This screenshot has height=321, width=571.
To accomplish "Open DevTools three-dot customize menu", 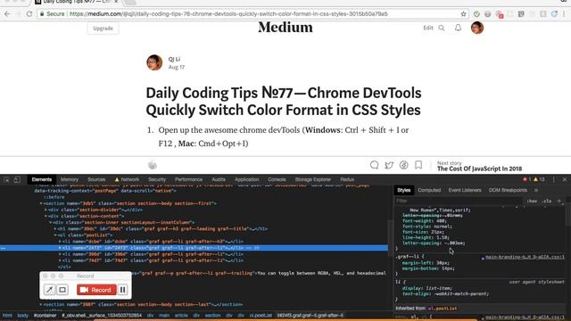I will click(x=553, y=179).
